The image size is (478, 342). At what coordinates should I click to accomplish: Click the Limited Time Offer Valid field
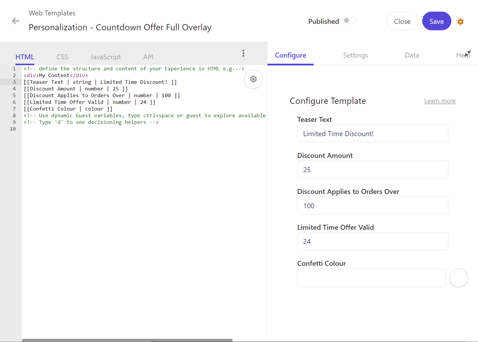point(373,241)
